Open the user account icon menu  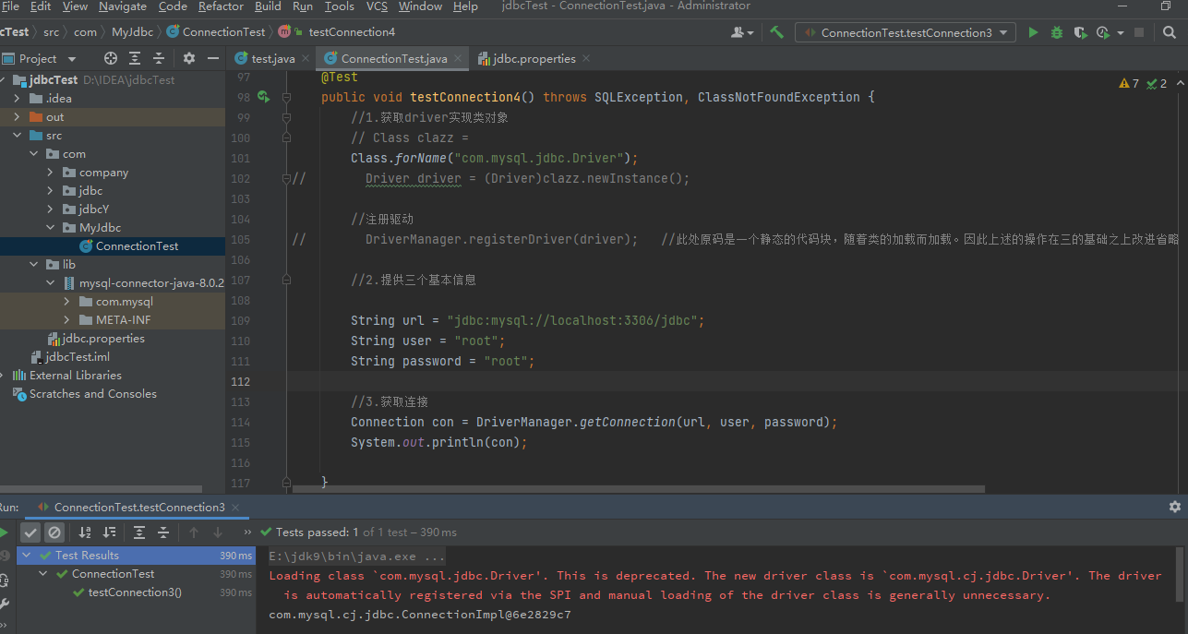pyautogui.click(x=741, y=32)
